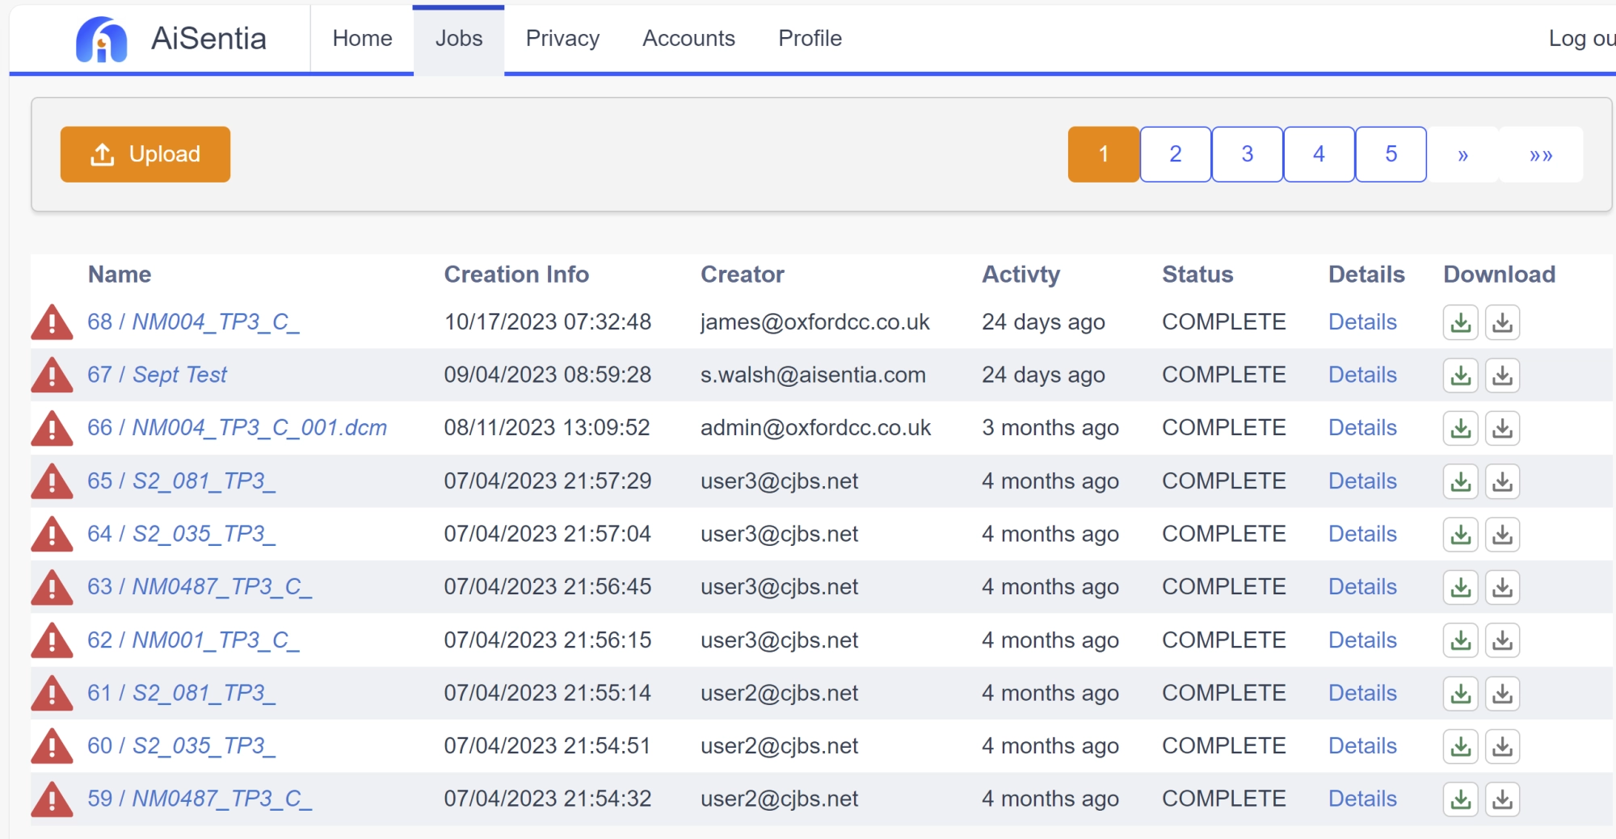Open job 68 / NM004_TP3_C_ link
This screenshot has width=1616, height=839.
(193, 322)
